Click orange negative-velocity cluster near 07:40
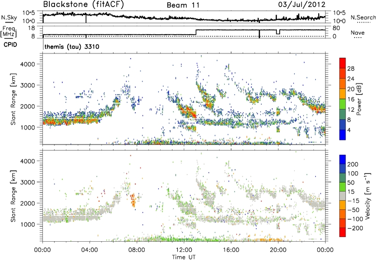Image resolution: width=376 pixels, height=260 pixels. coord(133,199)
